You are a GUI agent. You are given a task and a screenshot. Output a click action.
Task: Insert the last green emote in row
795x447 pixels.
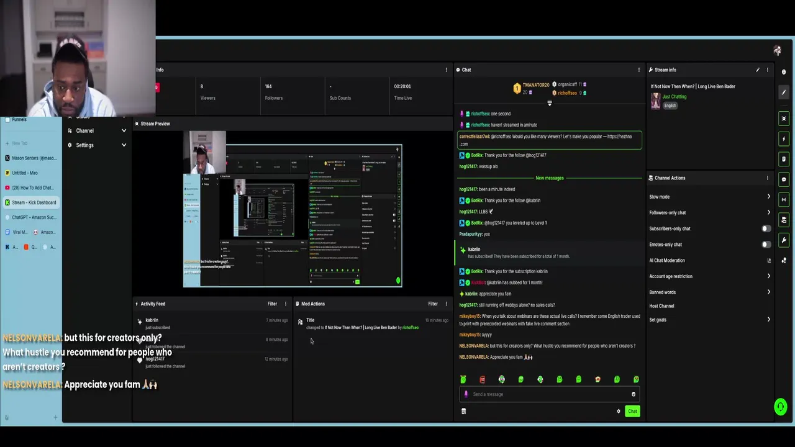(x=636, y=379)
